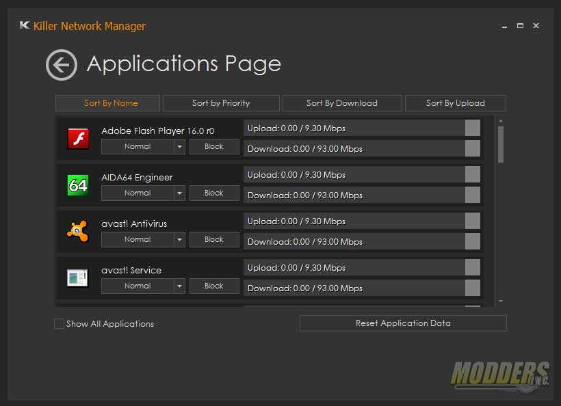561x406 pixels.
Task: Click the Adobe Flash Player 16.0 r0 name
Action: tap(158, 131)
